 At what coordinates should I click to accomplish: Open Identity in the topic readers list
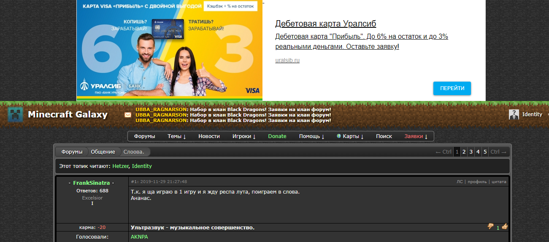pos(142,166)
